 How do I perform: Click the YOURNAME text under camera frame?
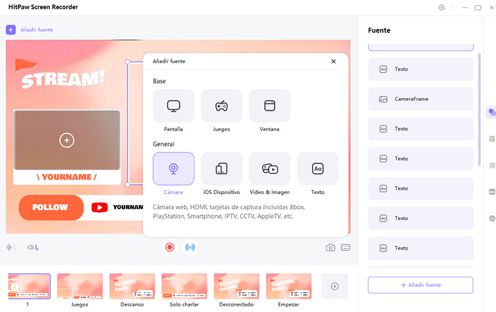pyautogui.click(x=67, y=177)
